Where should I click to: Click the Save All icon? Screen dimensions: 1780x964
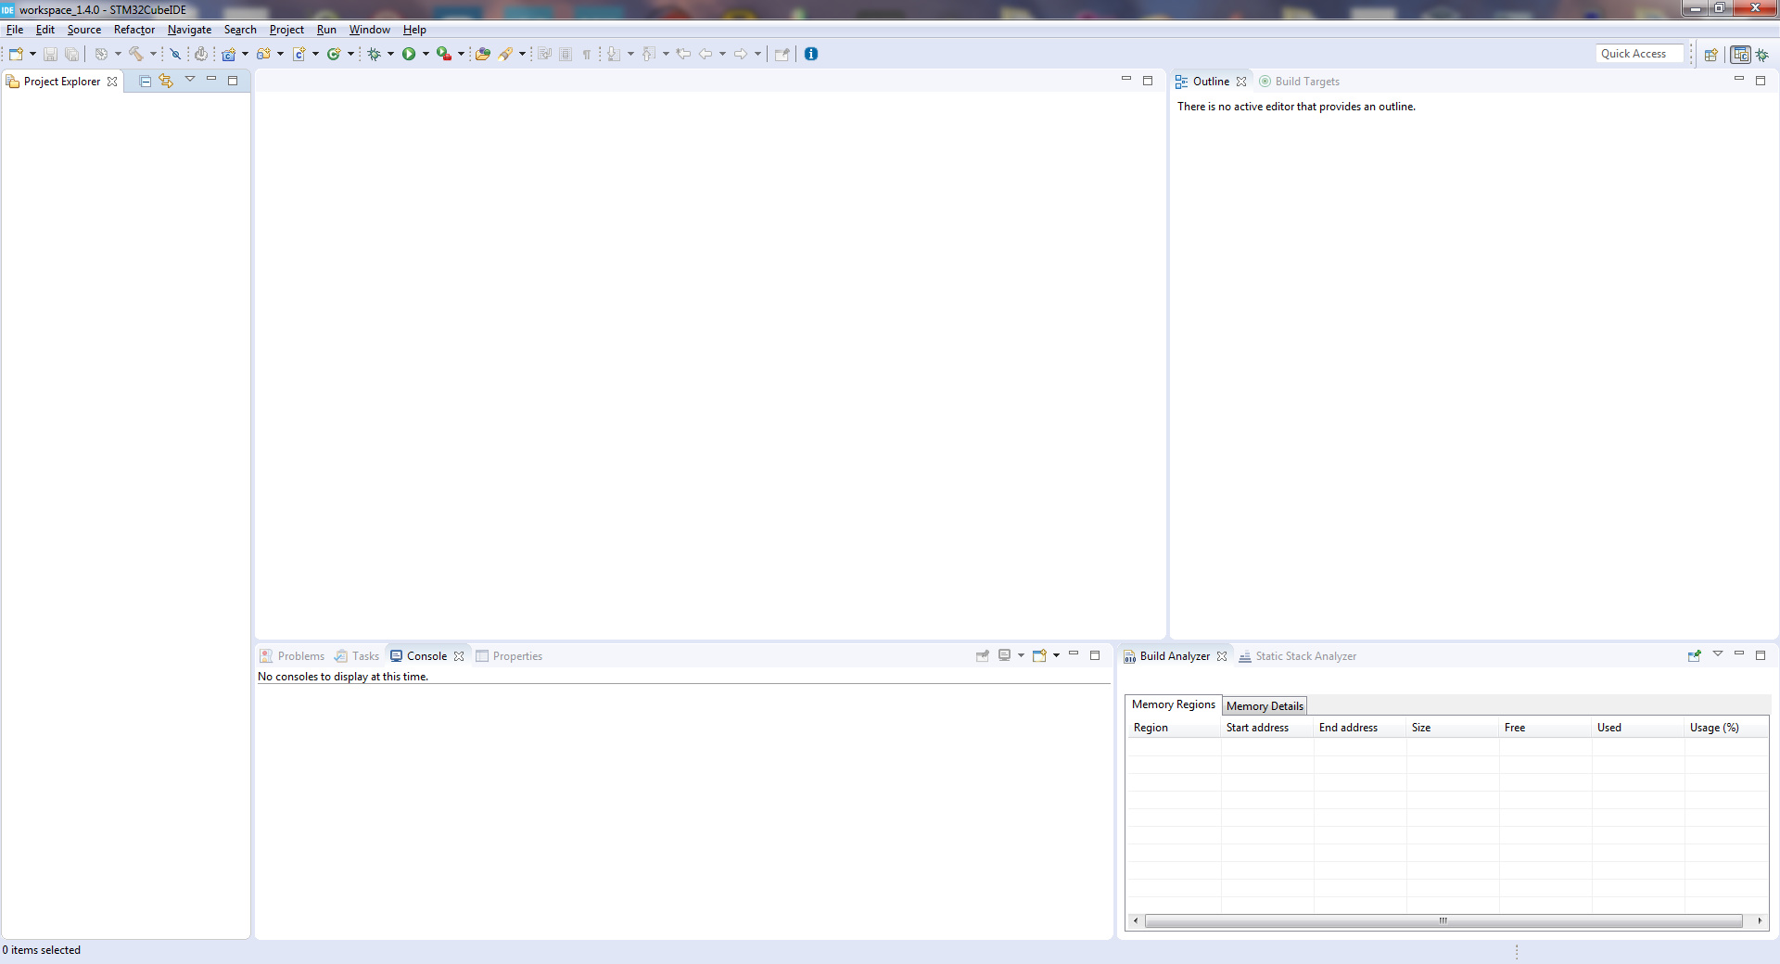(72, 54)
